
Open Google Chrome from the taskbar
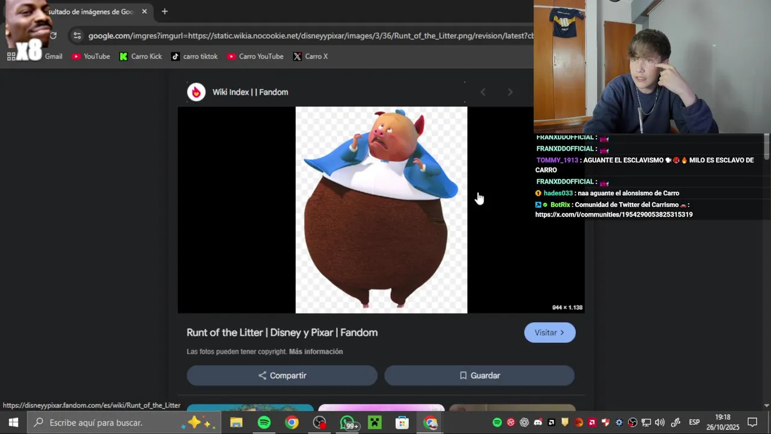292,423
